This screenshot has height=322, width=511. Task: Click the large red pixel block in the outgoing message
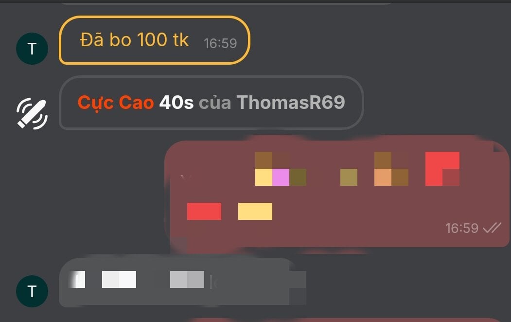coord(442,168)
